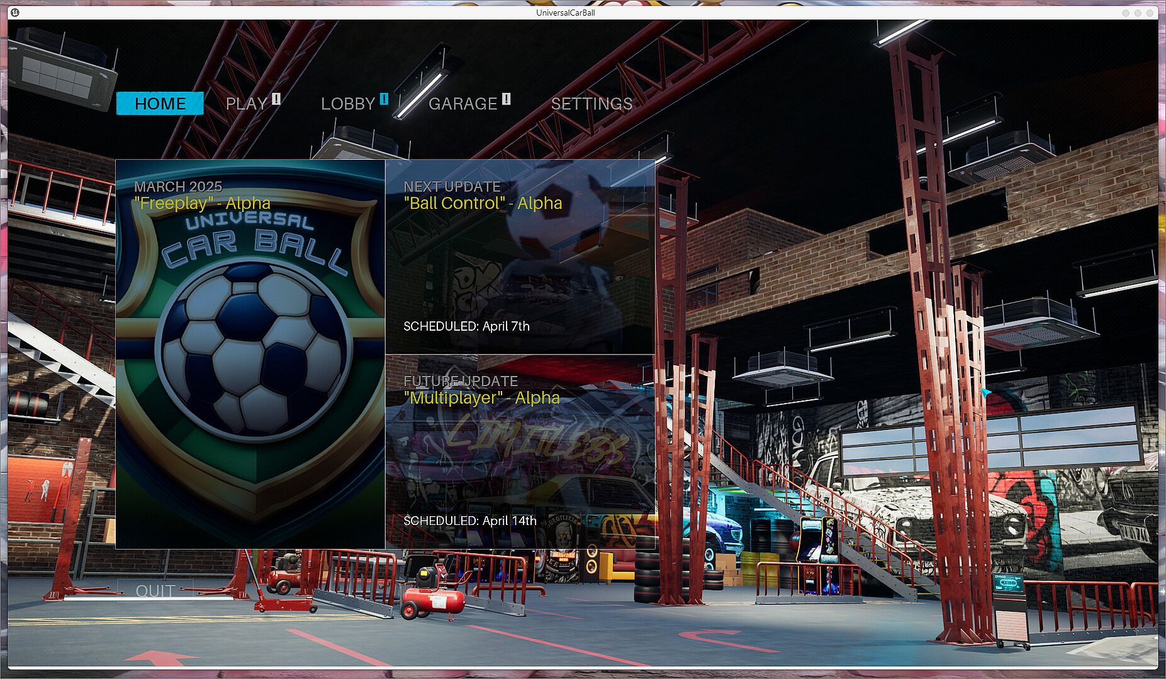This screenshot has height=679, width=1166.
Task: Click the UniversalCarBall window title text
Action: coord(565,13)
